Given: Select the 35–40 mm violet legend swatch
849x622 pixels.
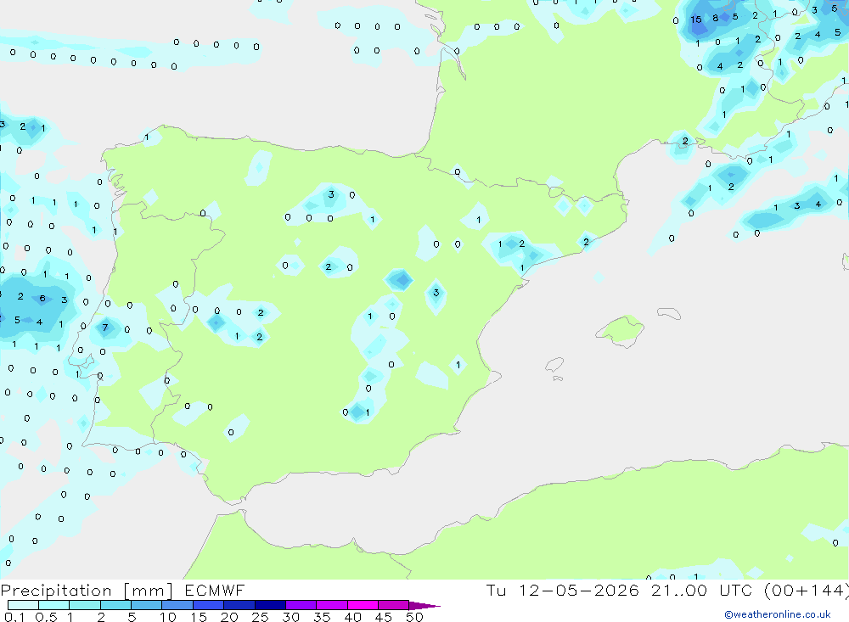Looking at the screenshot, I should coord(332,605).
